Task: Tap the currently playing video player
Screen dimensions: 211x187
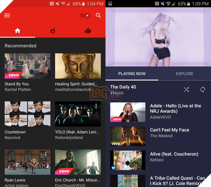Action: (158, 37)
